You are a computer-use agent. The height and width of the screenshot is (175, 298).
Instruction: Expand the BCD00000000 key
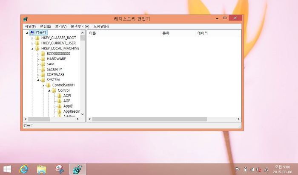click(x=38, y=54)
